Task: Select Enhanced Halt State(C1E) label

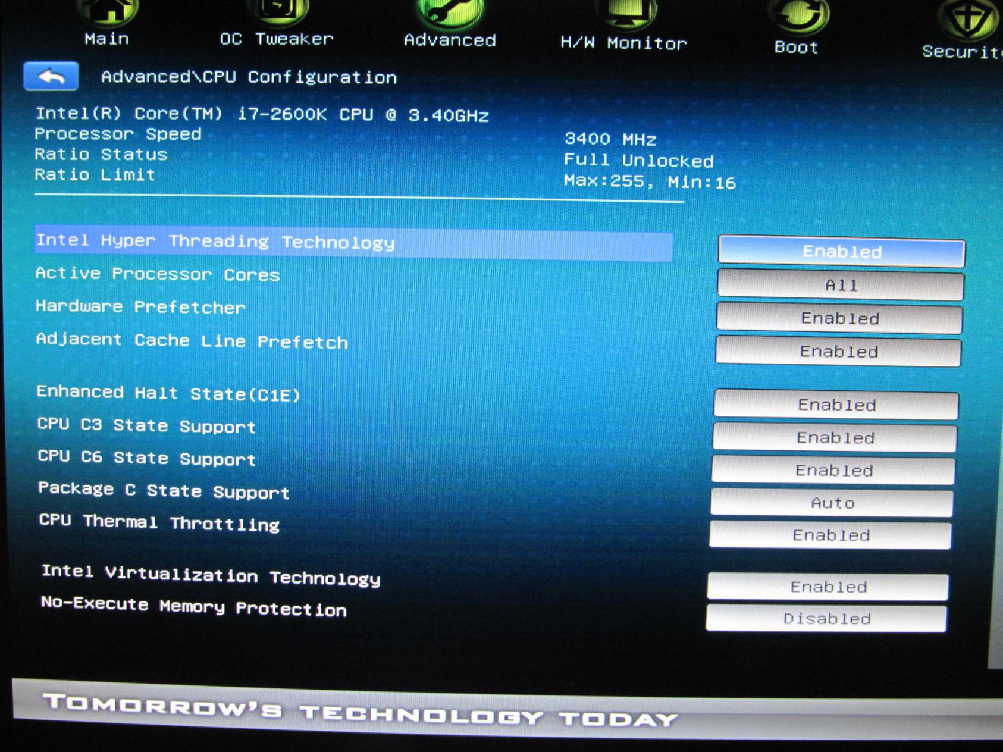Action: (168, 393)
